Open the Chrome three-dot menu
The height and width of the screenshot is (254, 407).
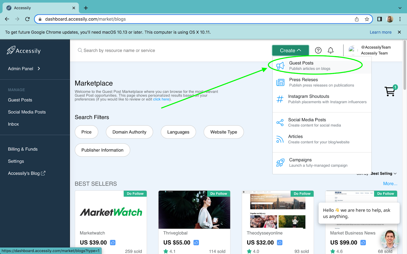[400, 19]
